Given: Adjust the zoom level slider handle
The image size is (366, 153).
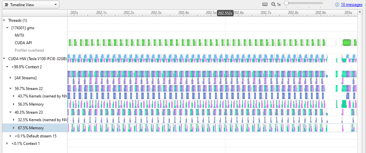Looking at the screenshot, I should point(286,3).
